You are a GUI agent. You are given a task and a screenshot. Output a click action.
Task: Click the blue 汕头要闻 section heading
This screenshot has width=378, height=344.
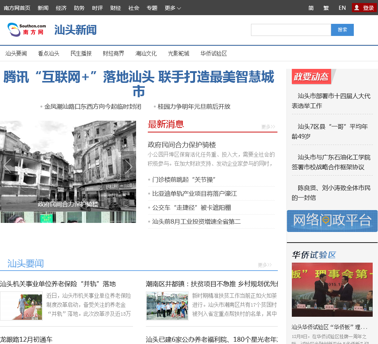coord(26,263)
